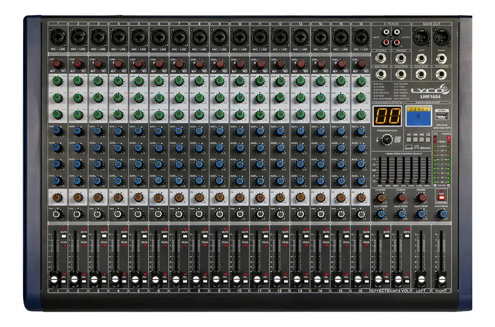Click the MAIN OUT left XLR connector
495x327 pixels.
(421, 38)
